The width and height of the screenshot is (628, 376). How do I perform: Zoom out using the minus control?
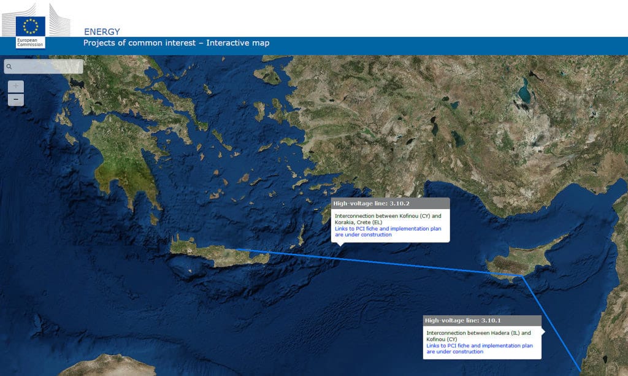pos(15,99)
